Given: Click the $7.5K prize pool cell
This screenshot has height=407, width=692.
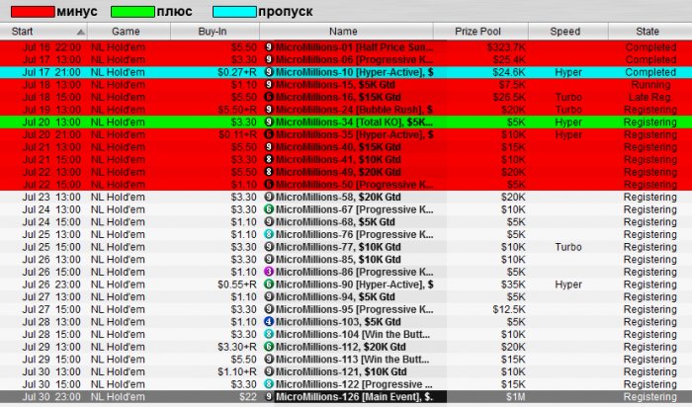Looking at the screenshot, I should click(512, 85).
